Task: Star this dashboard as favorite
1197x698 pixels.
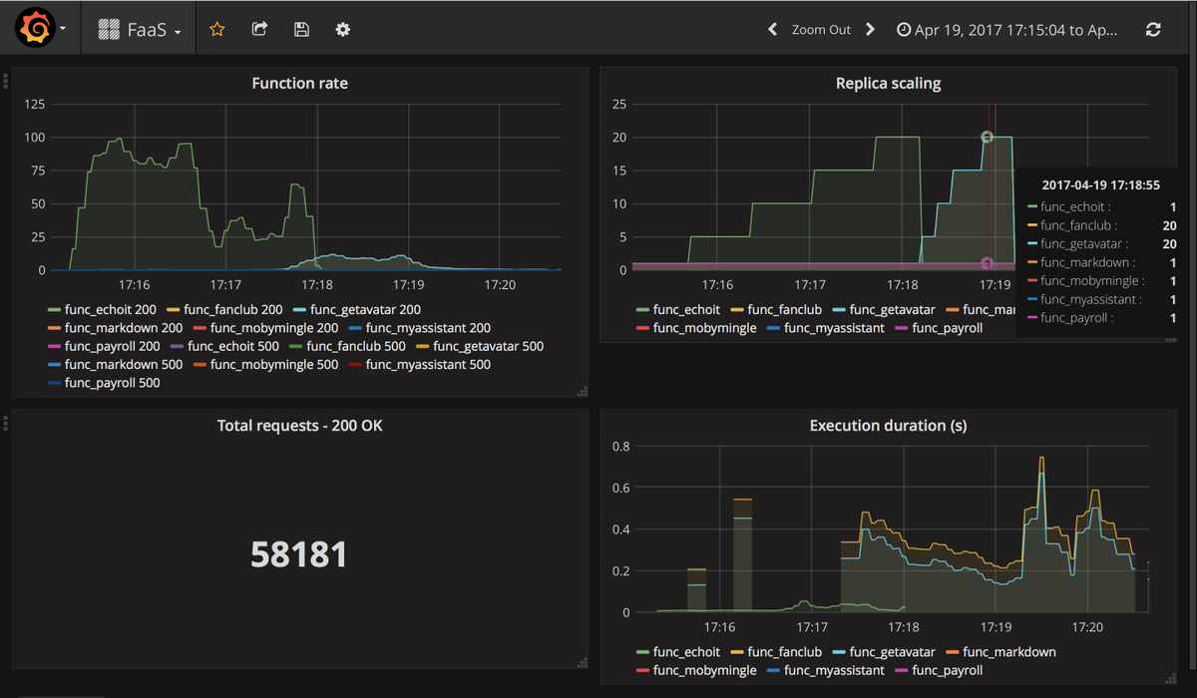Action: [x=216, y=29]
